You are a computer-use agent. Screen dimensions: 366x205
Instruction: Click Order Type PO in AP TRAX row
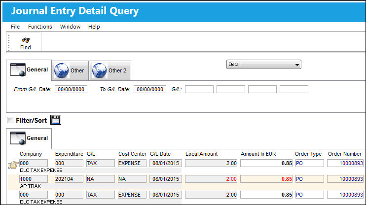tap(309, 179)
